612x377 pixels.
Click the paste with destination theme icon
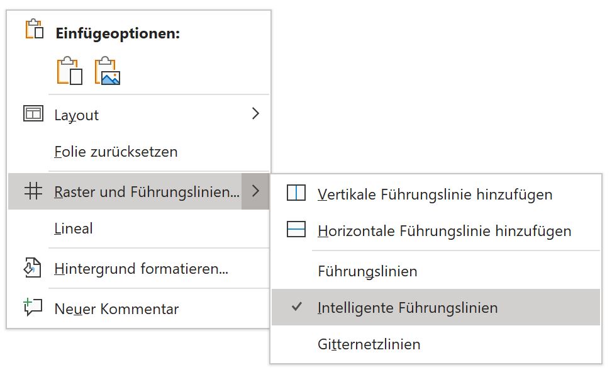click(x=69, y=70)
